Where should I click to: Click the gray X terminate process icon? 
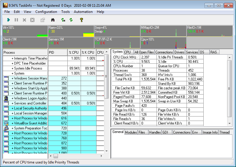(x=24, y=20)
